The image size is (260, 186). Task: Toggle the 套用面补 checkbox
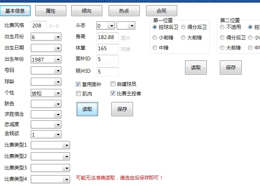point(79,84)
